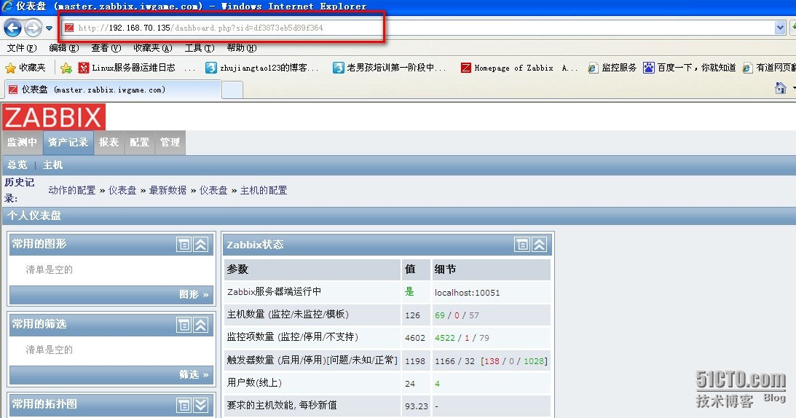Viewport: 796px width, 418px height.
Task: Click the browser Home icon
Action: (x=780, y=88)
